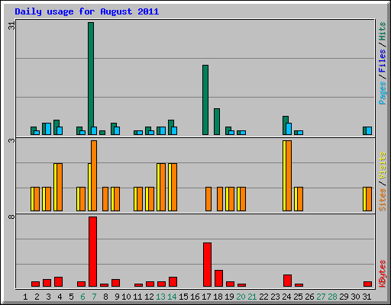The width and height of the screenshot is (391, 305).
Task: Select the green Hits bar for day 17
Action: pyautogui.click(x=205, y=100)
